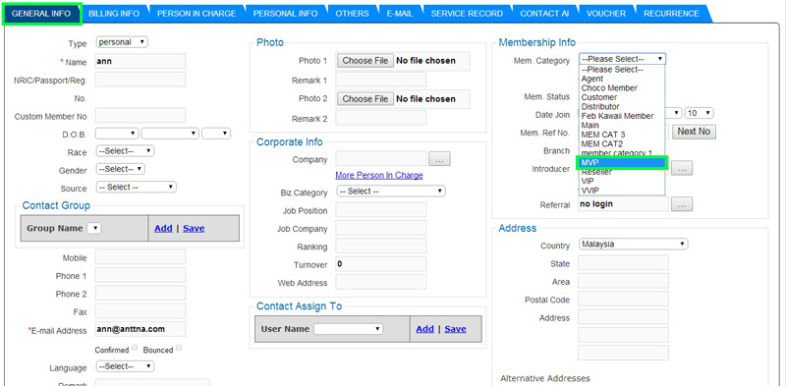Click the E-mail Address field
786x386 pixels.
pyautogui.click(x=140, y=329)
